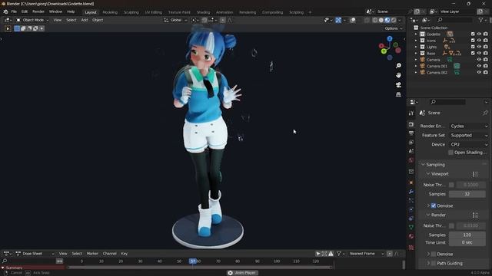This screenshot has width=492, height=276.
Task: Click Options button in viewport
Action: [394, 28]
